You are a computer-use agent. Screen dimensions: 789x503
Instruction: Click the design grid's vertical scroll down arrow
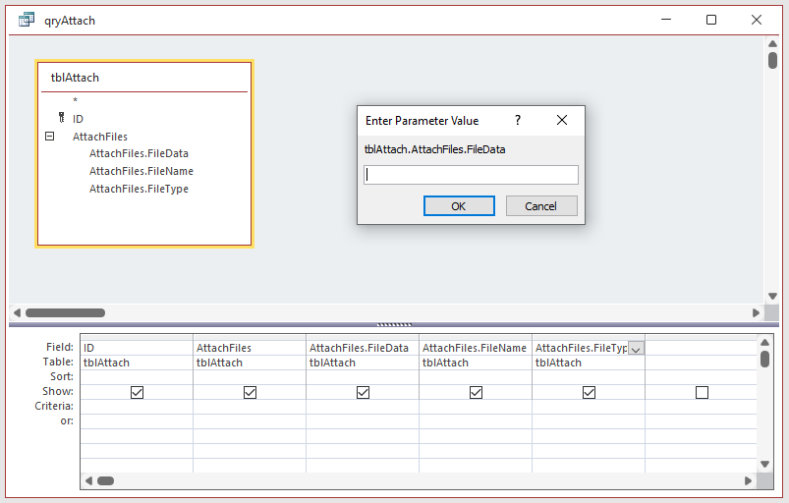764,464
